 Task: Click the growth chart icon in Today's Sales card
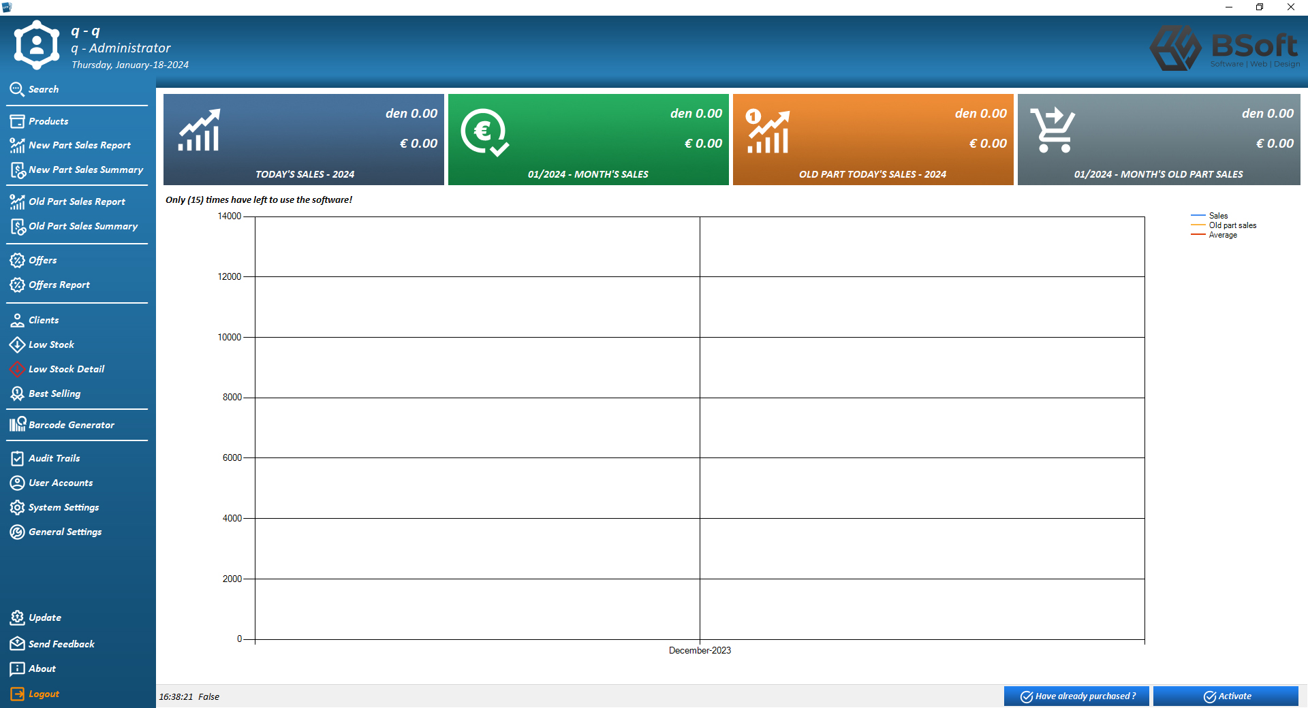(x=199, y=130)
